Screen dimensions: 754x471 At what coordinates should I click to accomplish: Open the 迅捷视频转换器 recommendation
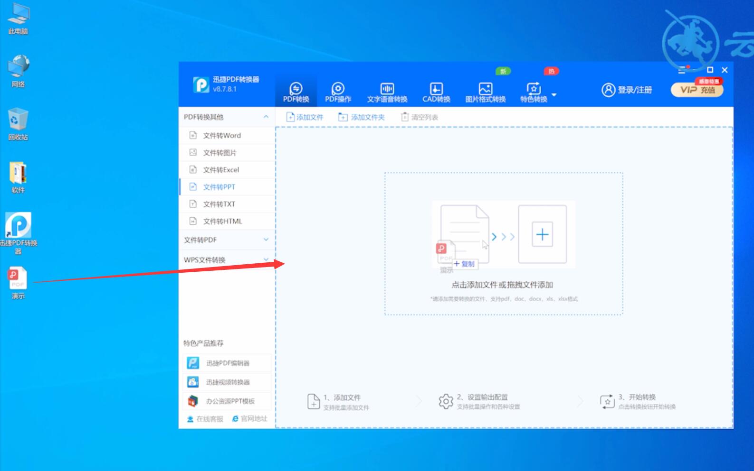(227, 382)
